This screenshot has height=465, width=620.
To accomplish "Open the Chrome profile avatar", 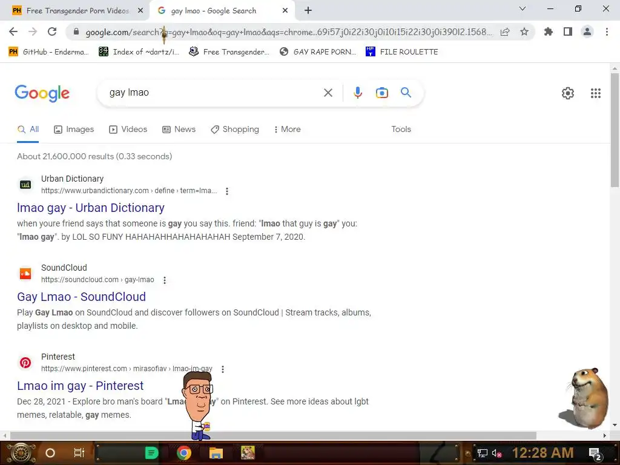I will [587, 31].
